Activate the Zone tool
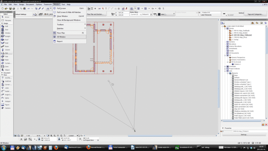268x151 pixels. (7, 67)
